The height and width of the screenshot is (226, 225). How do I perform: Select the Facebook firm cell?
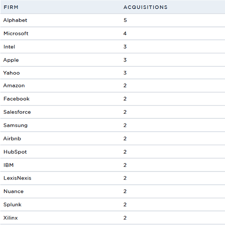(x=16, y=99)
